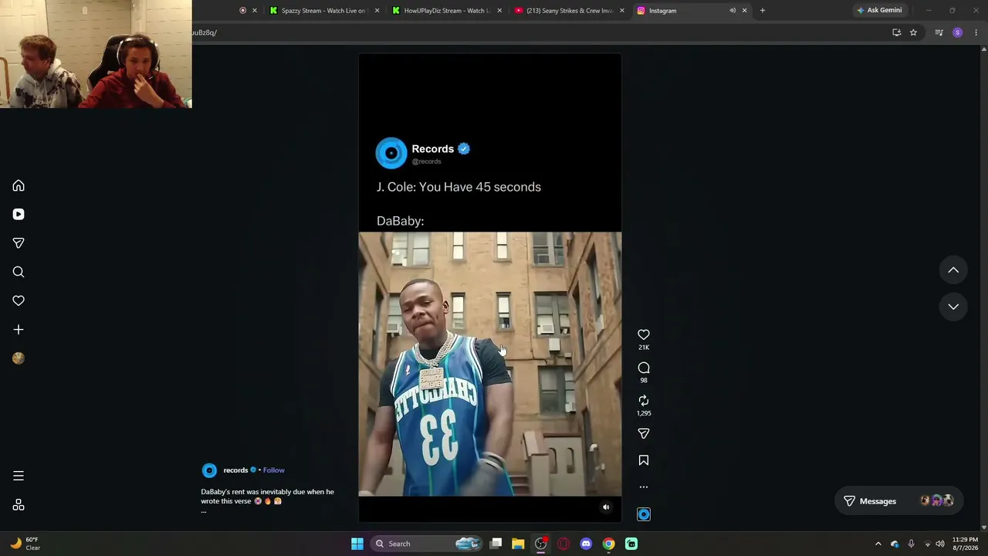Install app icon in address bar
Viewport: 988px width, 556px height.
pos(896,32)
